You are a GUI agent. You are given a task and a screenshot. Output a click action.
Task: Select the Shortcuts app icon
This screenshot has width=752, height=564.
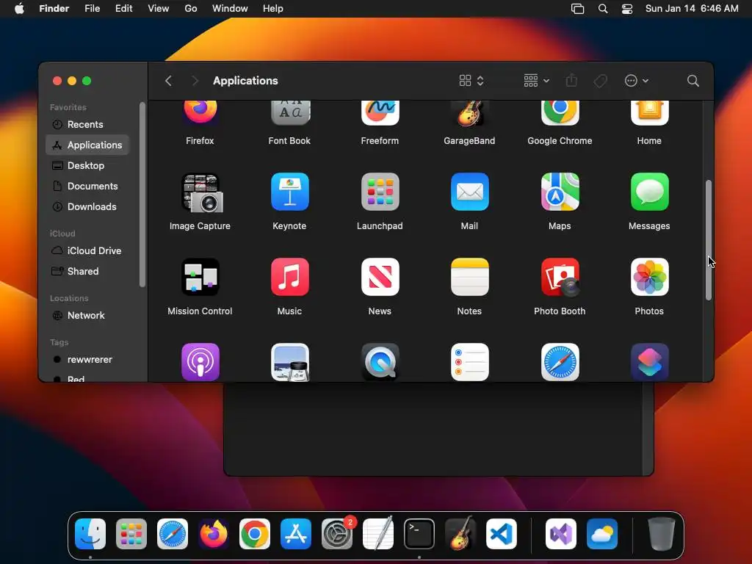click(x=649, y=362)
